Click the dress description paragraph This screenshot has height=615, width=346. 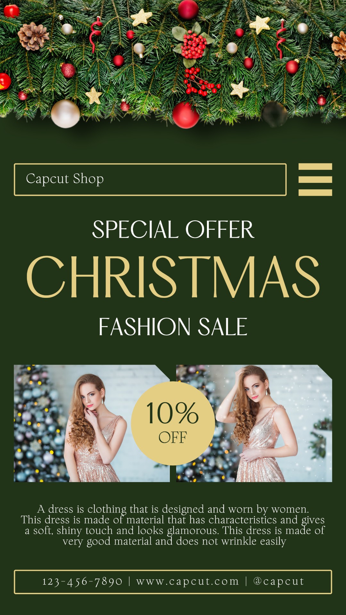pos(173,525)
